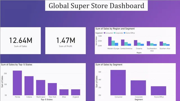
Task: Select Oceania Consumer bar
Action: click(x=136, y=43)
